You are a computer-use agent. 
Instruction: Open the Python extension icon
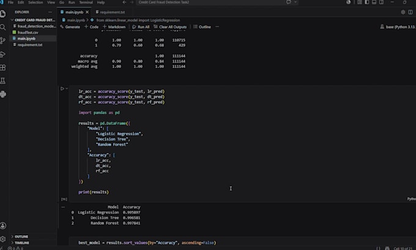coord(3,94)
